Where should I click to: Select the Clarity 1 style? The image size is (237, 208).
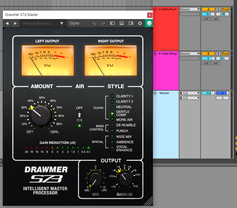(x=112, y=96)
